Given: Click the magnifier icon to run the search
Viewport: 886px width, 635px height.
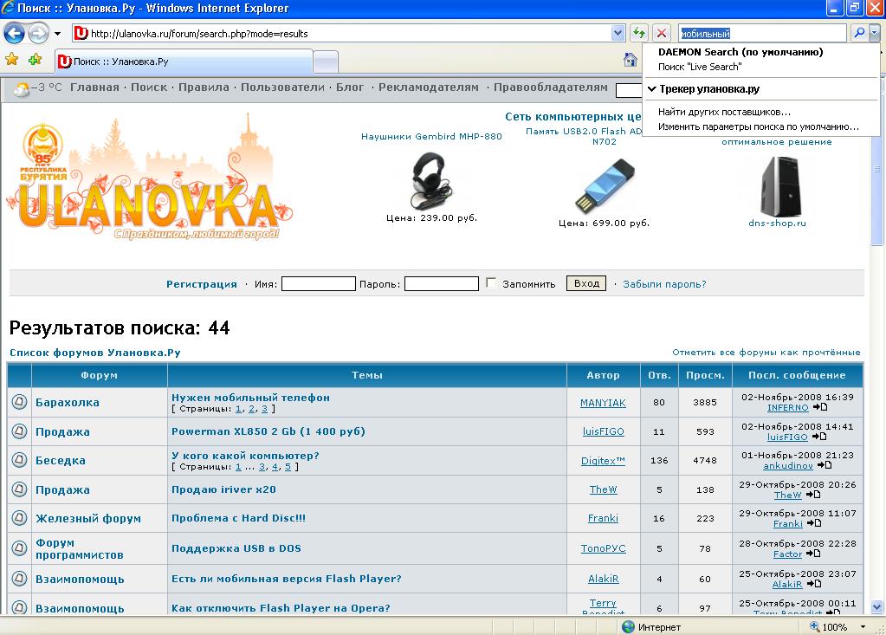Looking at the screenshot, I should 860,32.
